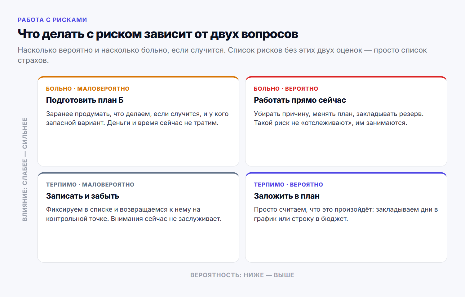Click the description starting "Заранее продумать, что делаем"
The width and height of the screenshot is (465, 297).
click(x=137, y=118)
